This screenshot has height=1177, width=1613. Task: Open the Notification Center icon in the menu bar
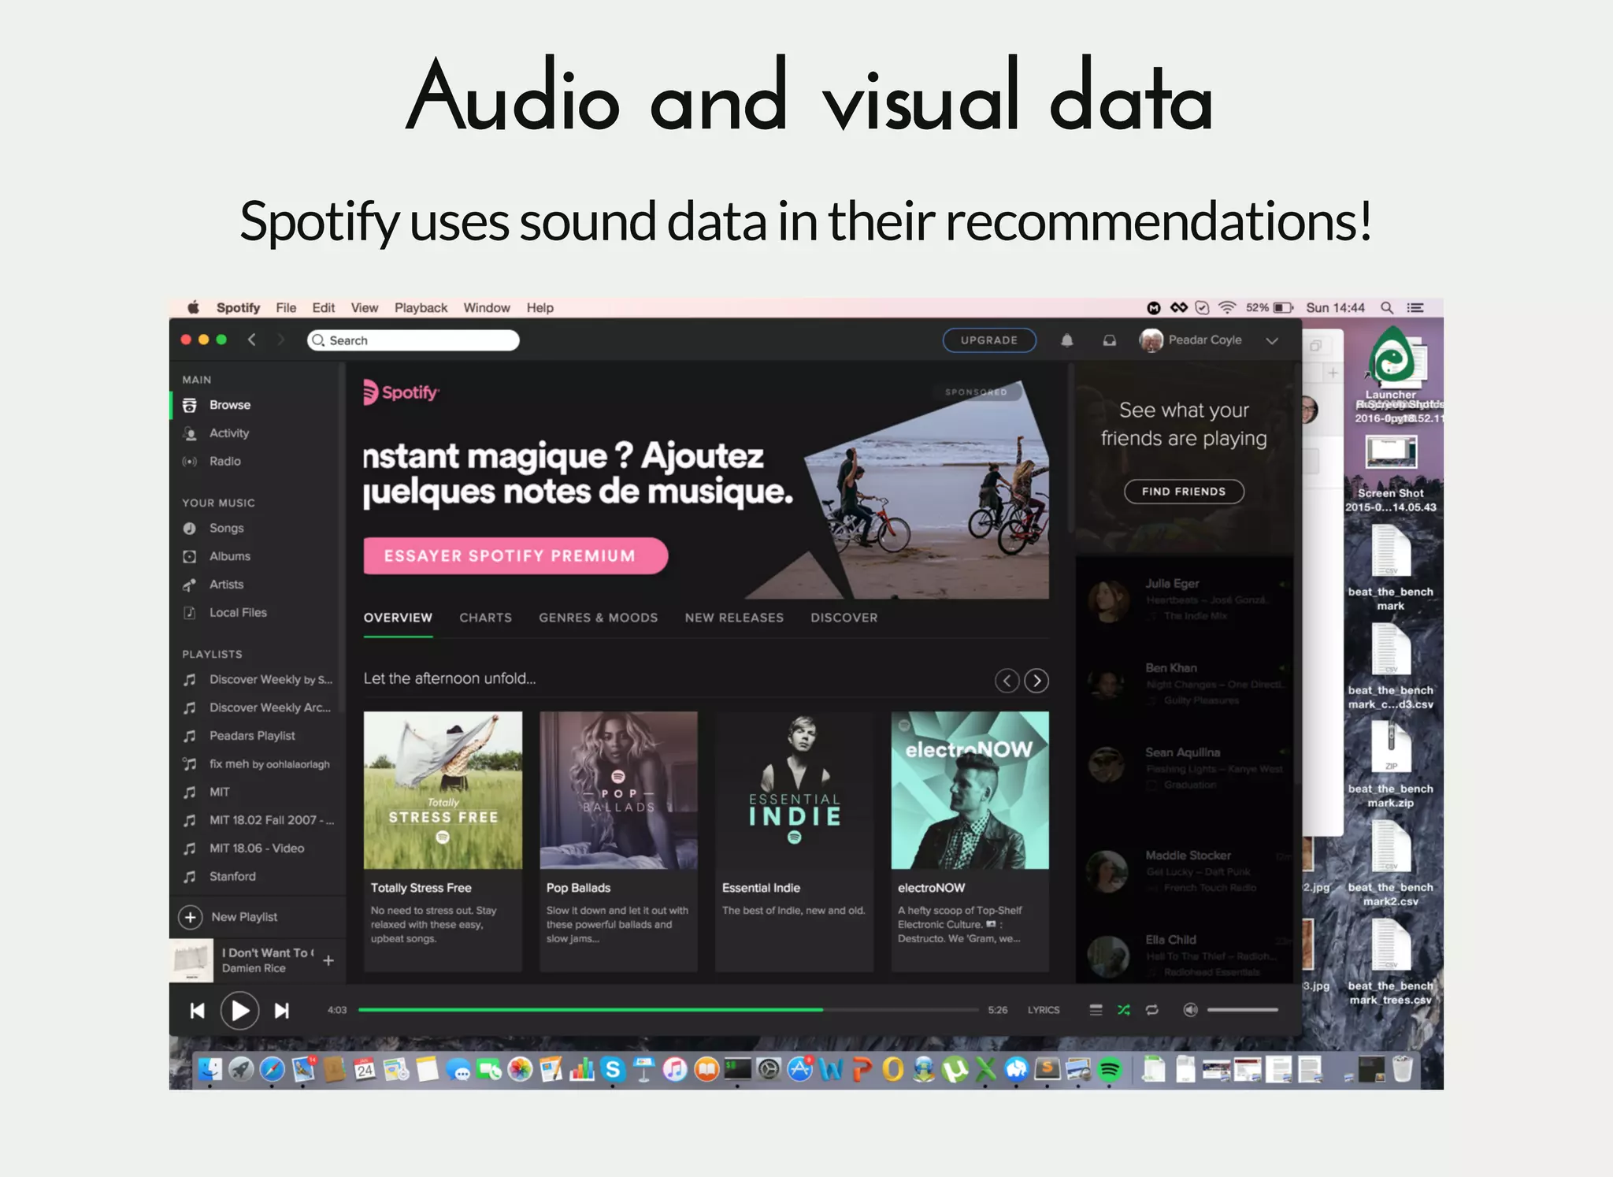click(1415, 307)
